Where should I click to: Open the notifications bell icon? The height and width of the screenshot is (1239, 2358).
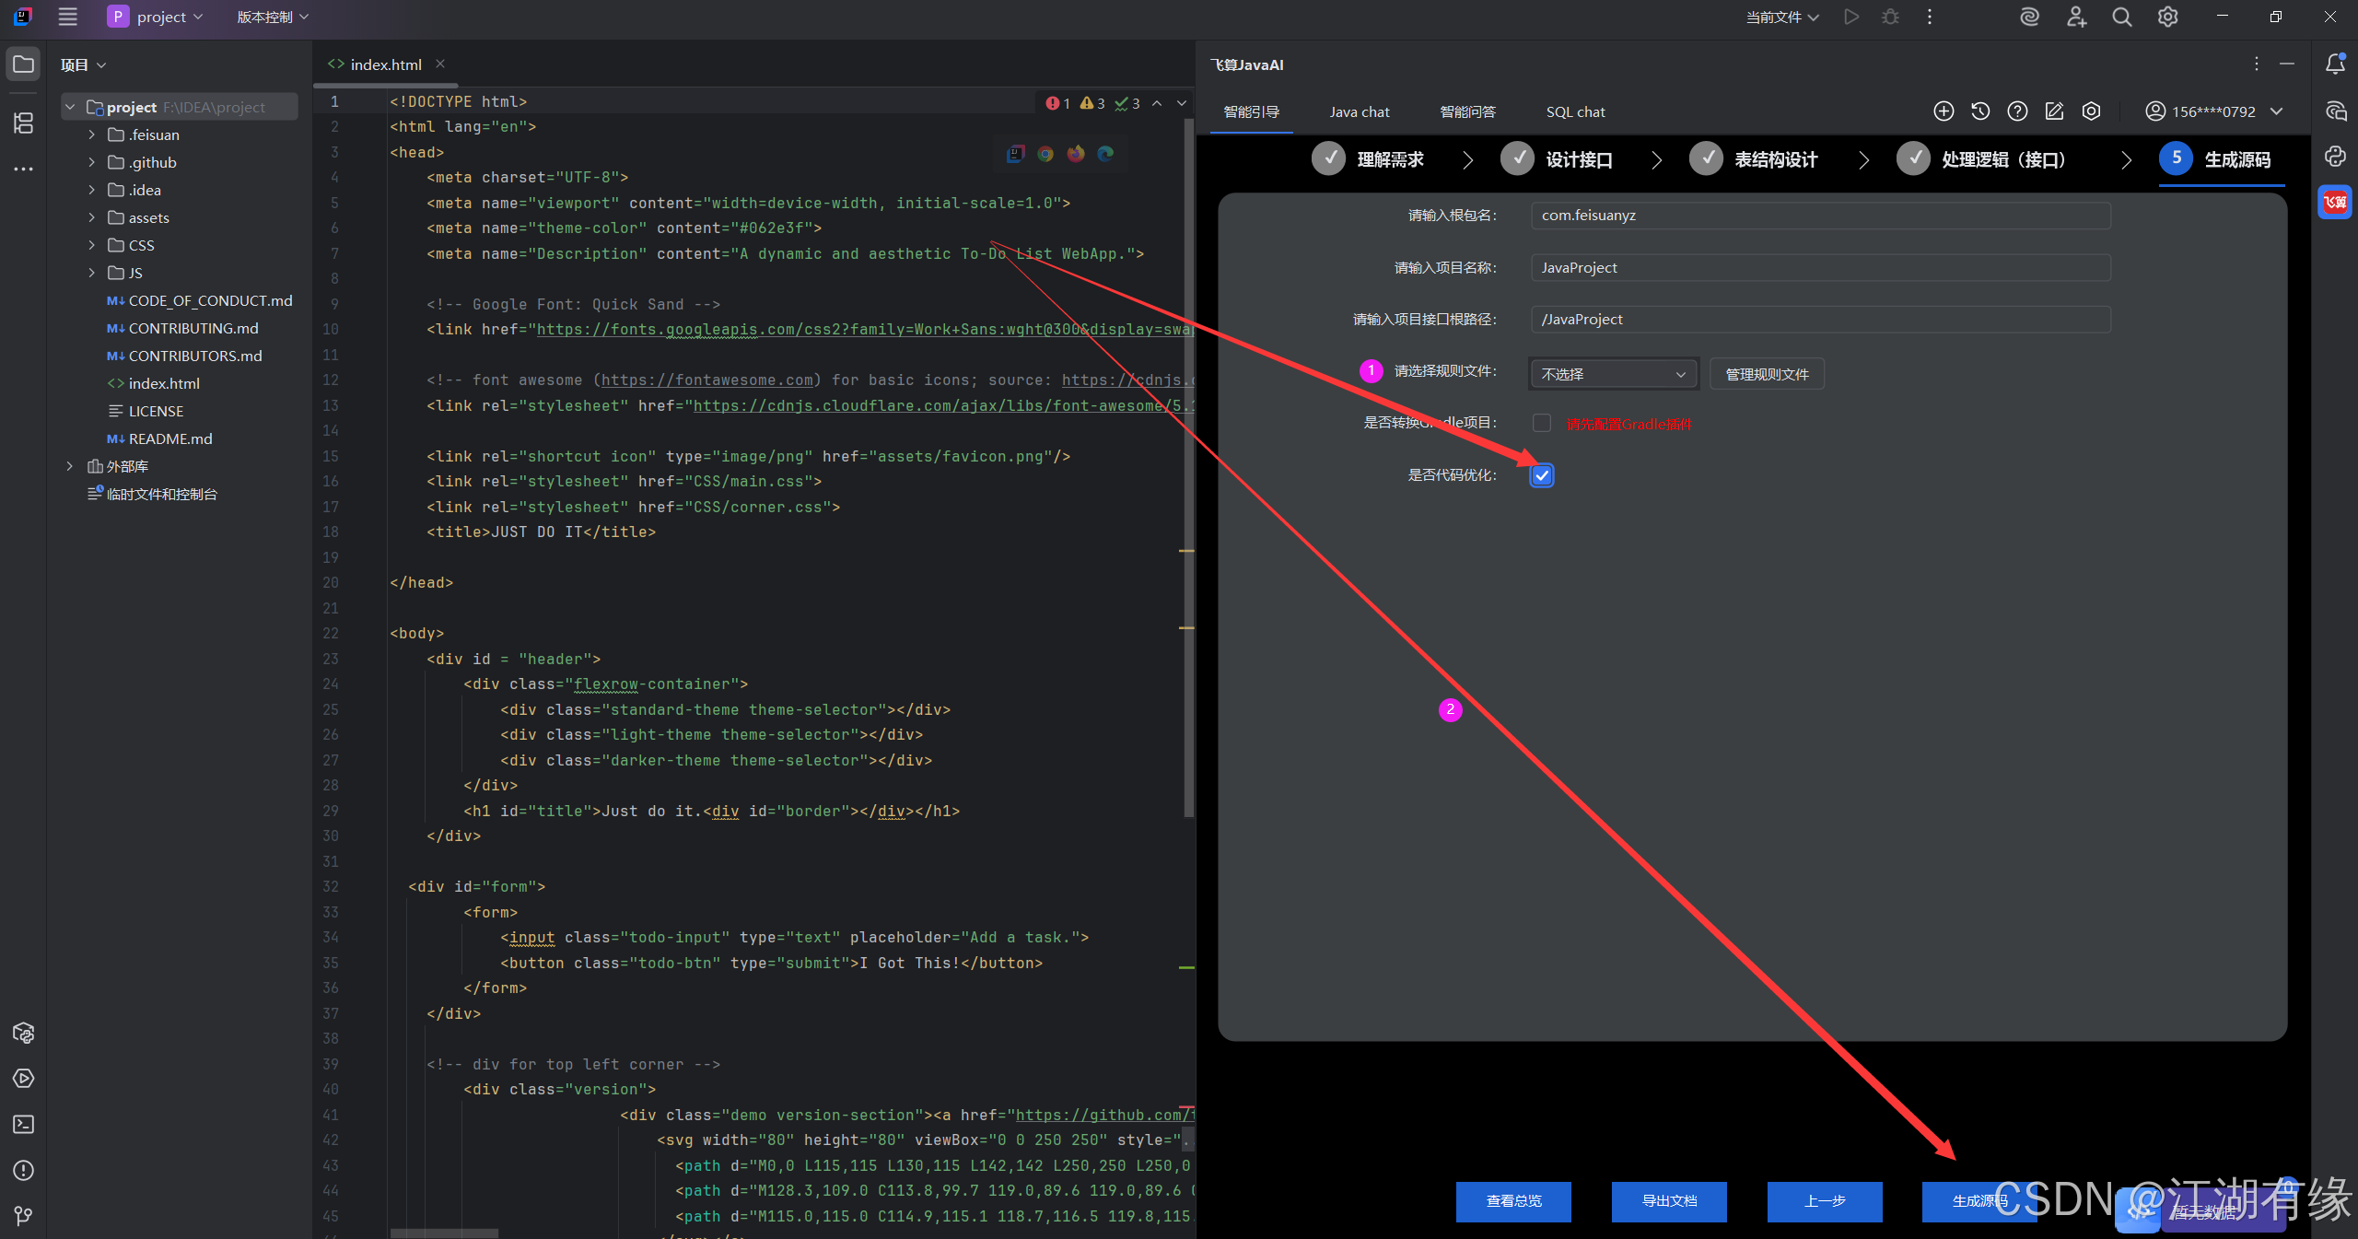[2335, 64]
